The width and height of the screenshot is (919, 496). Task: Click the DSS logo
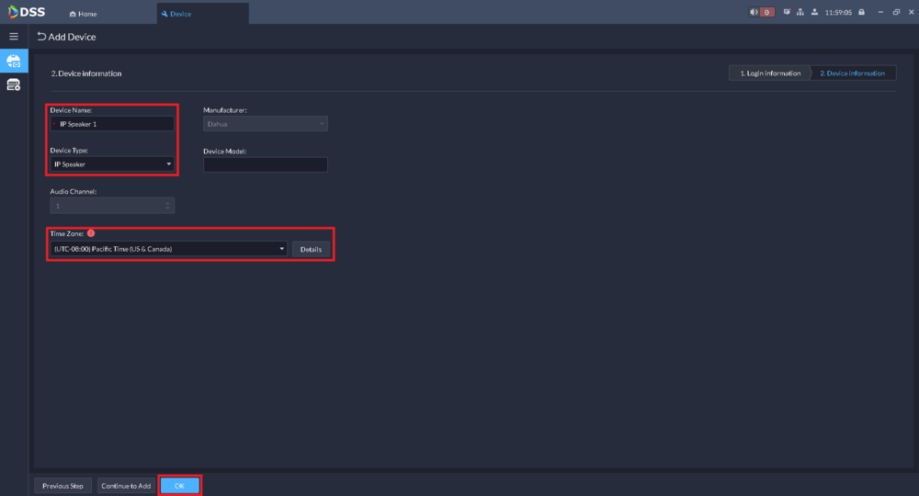27,12
